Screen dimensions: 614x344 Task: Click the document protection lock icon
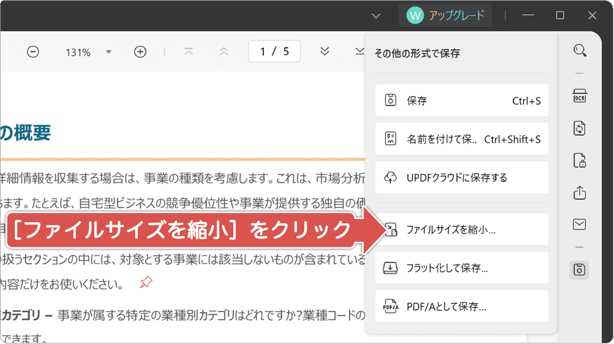(x=579, y=160)
